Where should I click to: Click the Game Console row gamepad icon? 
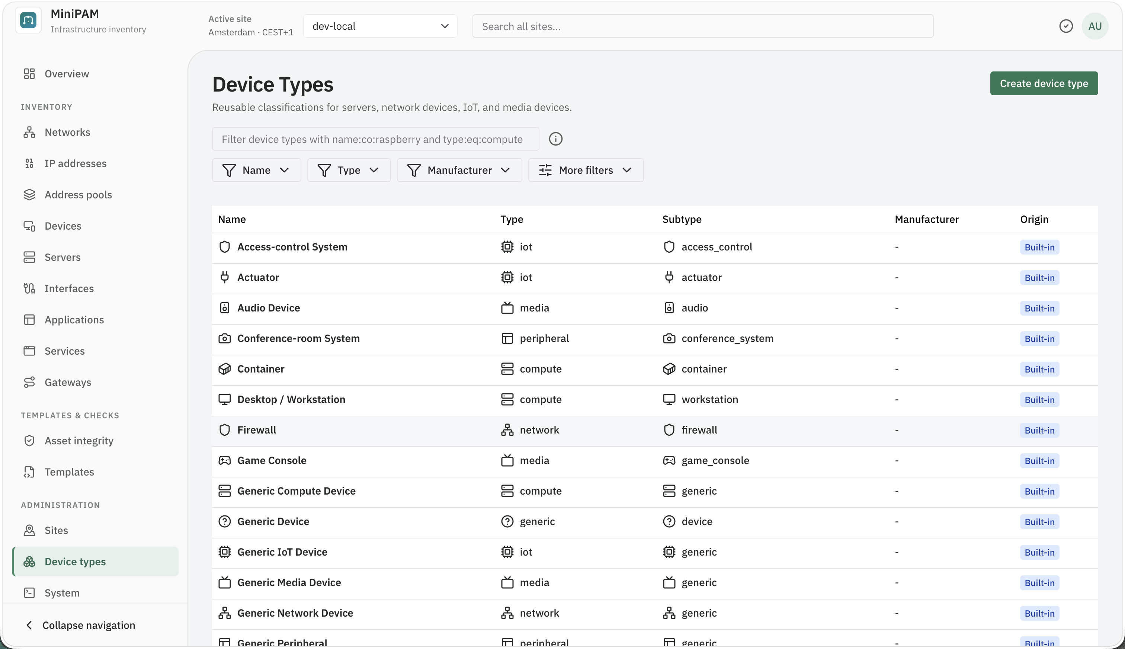[x=225, y=460]
